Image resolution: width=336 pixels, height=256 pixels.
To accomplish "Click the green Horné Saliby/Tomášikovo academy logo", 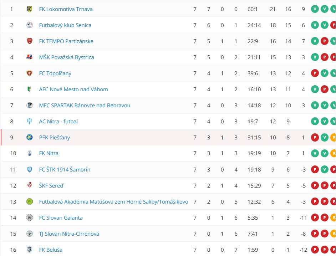I will (30, 201).
